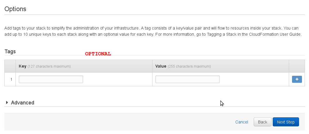309x134 pixels.
Task: Click the Options page heading
Action: click(15, 9)
